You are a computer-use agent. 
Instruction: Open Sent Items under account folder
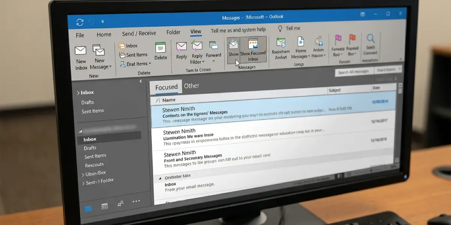(x=95, y=156)
